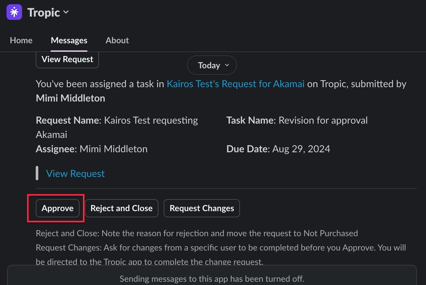426x285 pixels.
Task: Follow the blue View Request link
Action: (x=75, y=174)
